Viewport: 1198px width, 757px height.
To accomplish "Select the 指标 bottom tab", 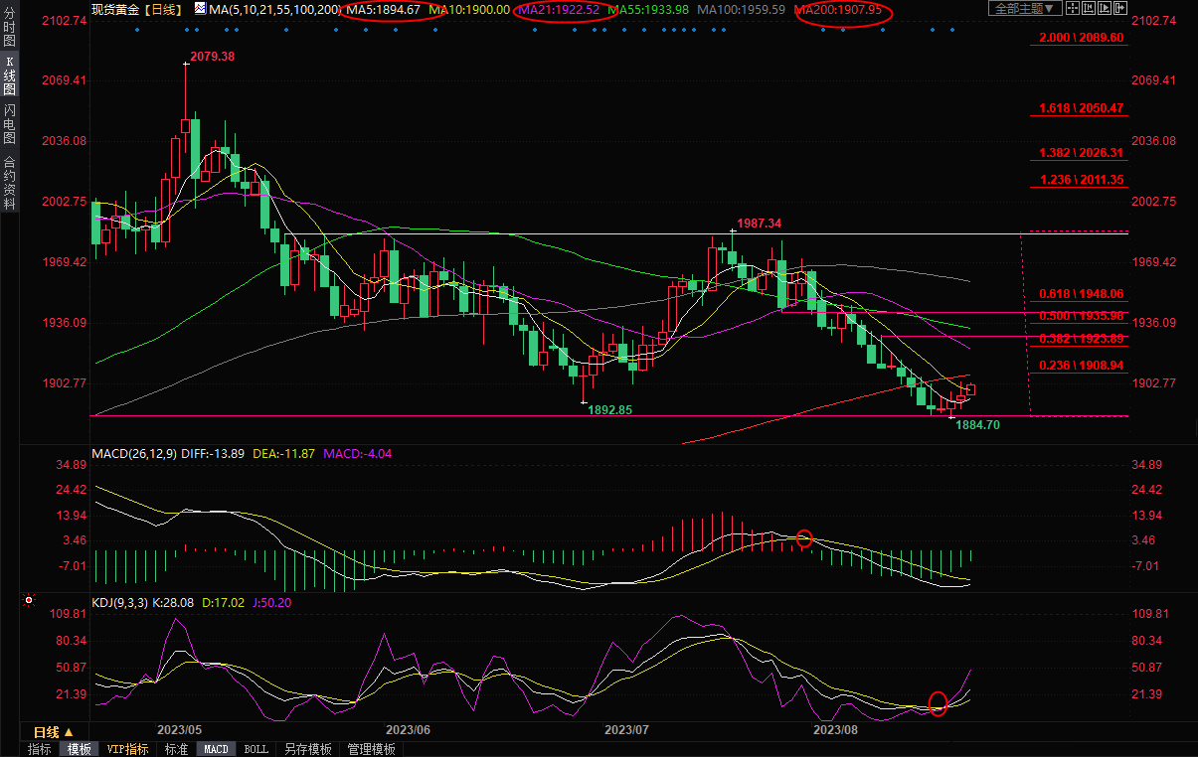I will [x=40, y=749].
